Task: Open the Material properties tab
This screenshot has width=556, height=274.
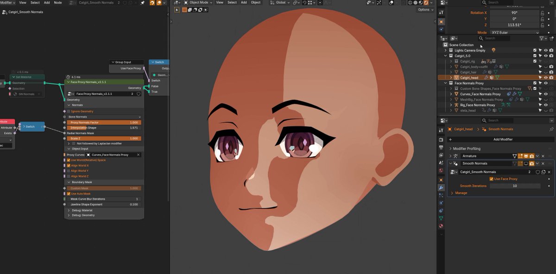Action: [441, 226]
